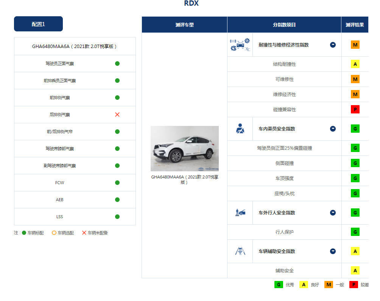Viewport: 380px width, 301px height.
Task: Click the M rating for 耐撞性与维修经济性指数
Action: pos(355,45)
